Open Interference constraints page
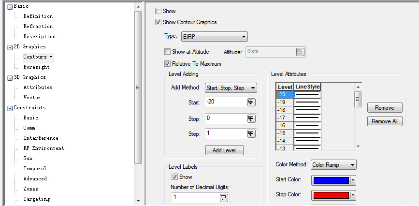The image size is (419, 206). (x=41, y=138)
